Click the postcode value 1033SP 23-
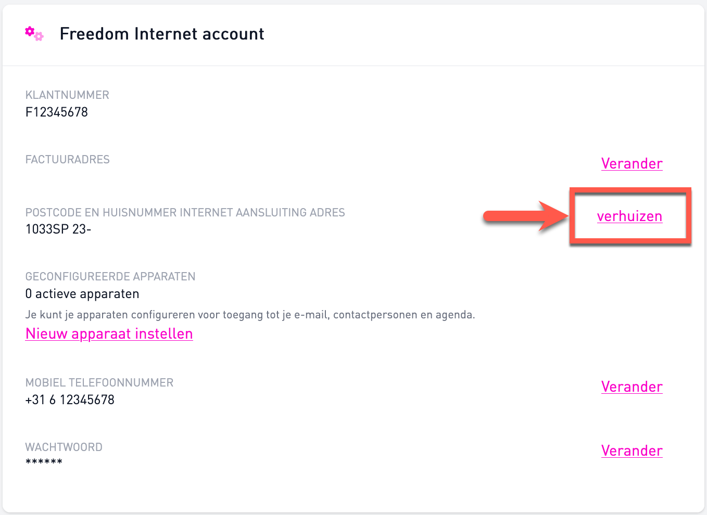This screenshot has width=707, height=515. tap(58, 229)
